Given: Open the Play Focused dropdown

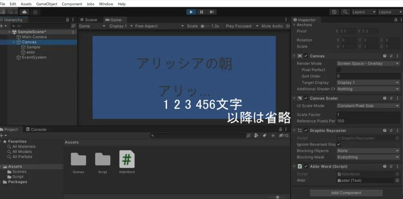Looking at the screenshot, I should pyautogui.click(x=242, y=26).
